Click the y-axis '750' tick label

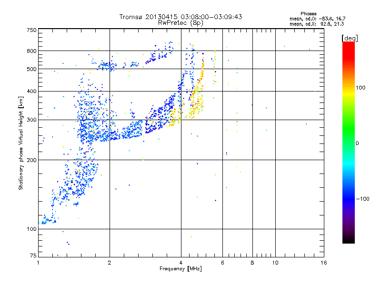pos(31,30)
